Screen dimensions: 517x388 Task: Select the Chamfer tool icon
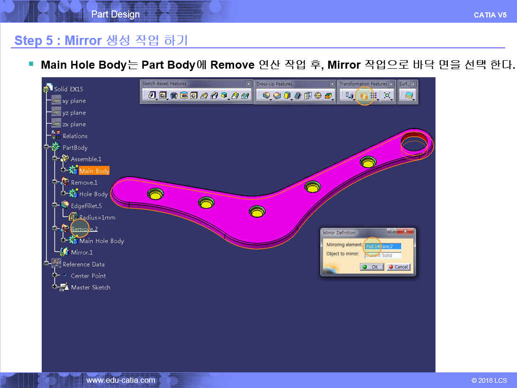pos(277,96)
